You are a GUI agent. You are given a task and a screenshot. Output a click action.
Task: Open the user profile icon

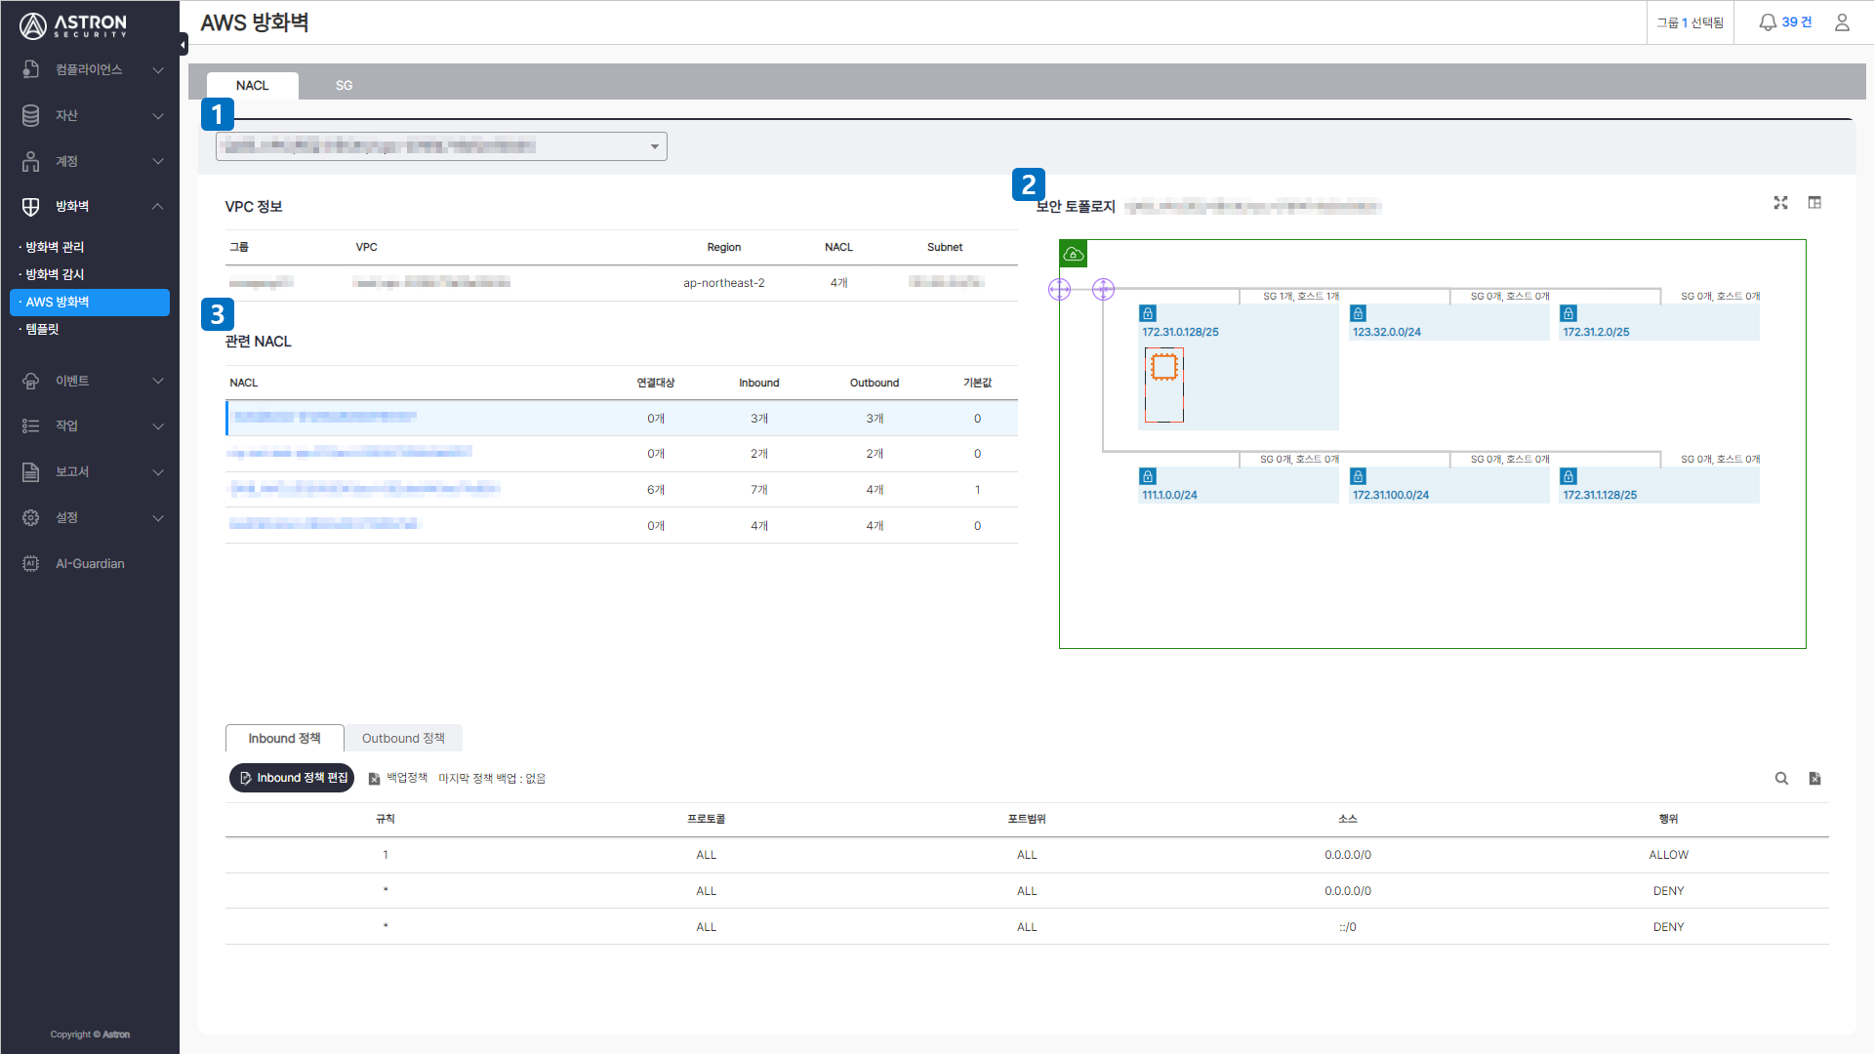coord(1842,22)
